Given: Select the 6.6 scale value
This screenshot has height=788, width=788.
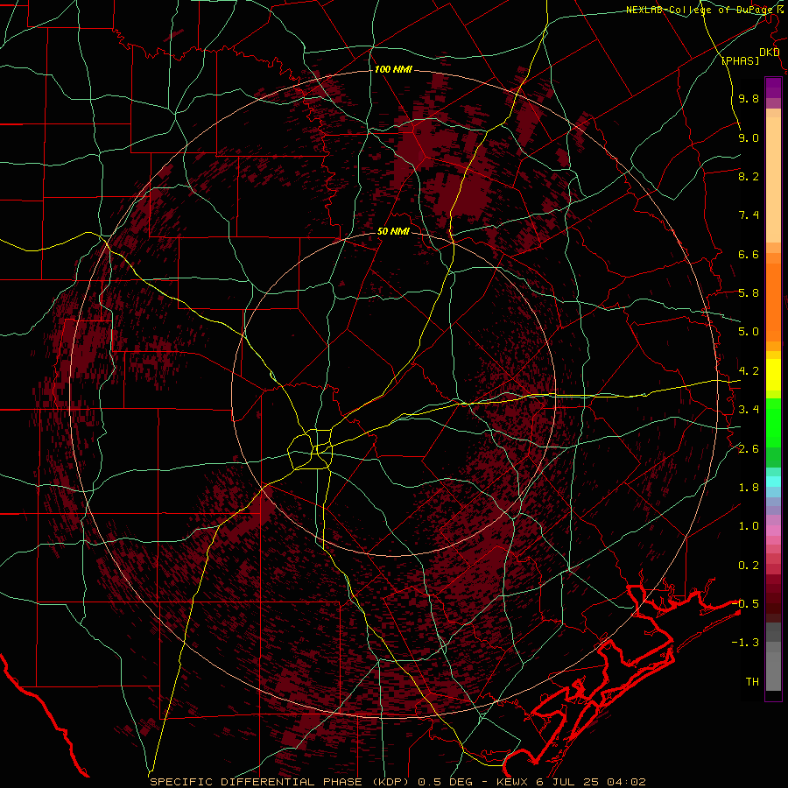Looking at the screenshot, I should [x=749, y=254].
